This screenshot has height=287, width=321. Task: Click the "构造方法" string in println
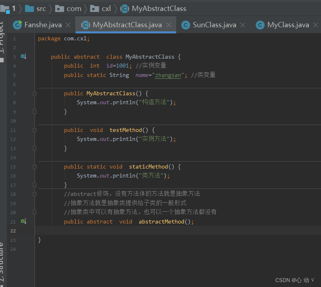point(154,102)
